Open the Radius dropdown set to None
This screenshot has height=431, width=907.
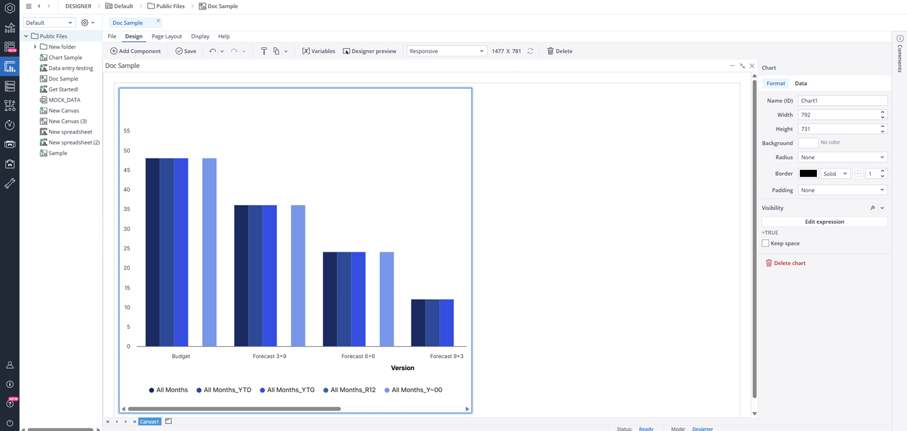click(x=842, y=157)
